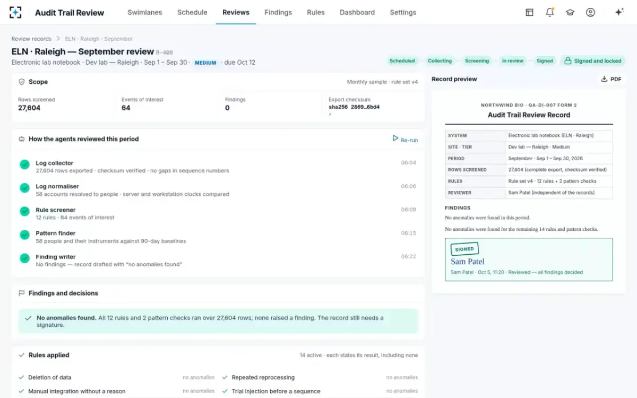
Task: Click the 'Trial injection before a sequence' rule
Action: (321, 391)
